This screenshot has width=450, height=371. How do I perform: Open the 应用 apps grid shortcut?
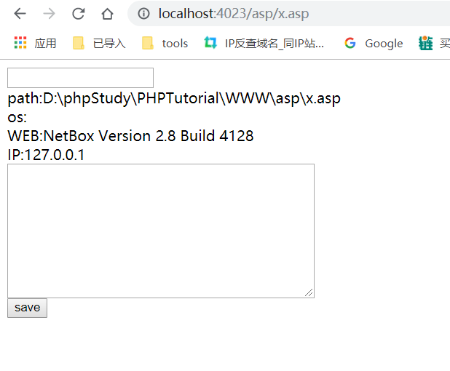point(35,44)
